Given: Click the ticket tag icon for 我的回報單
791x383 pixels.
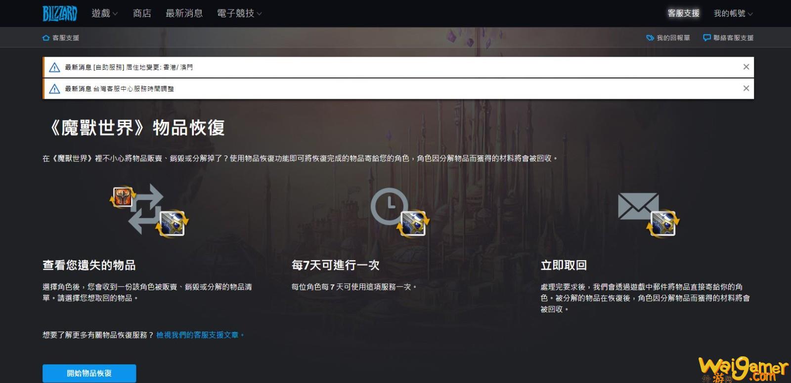Looking at the screenshot, I should click(x=650, y=38).
